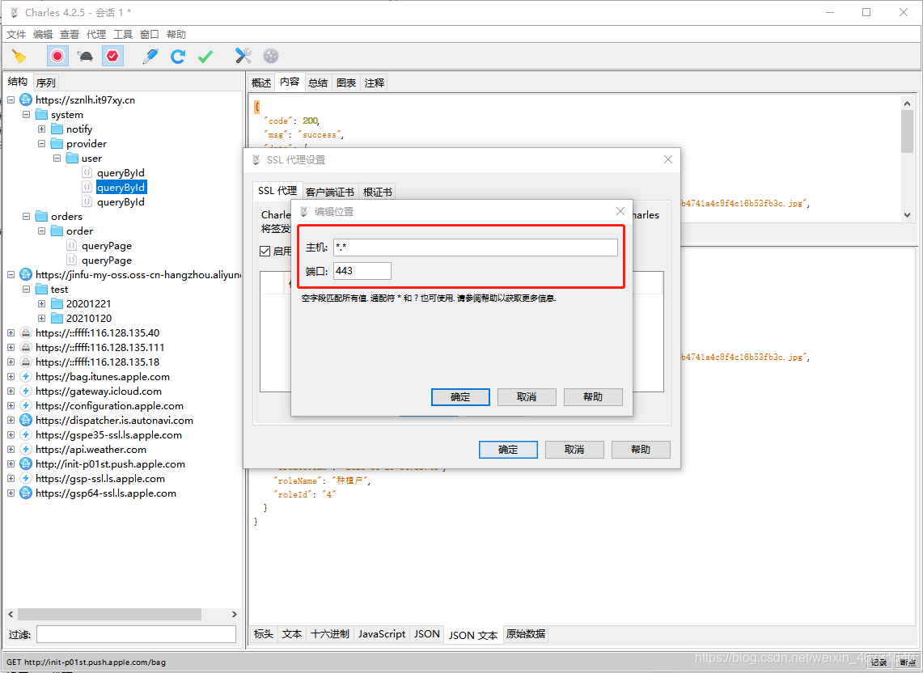This screenshot has width=923, height=673.
Task: Click lightning icon for api.weather.com
Action: [26, 449]
